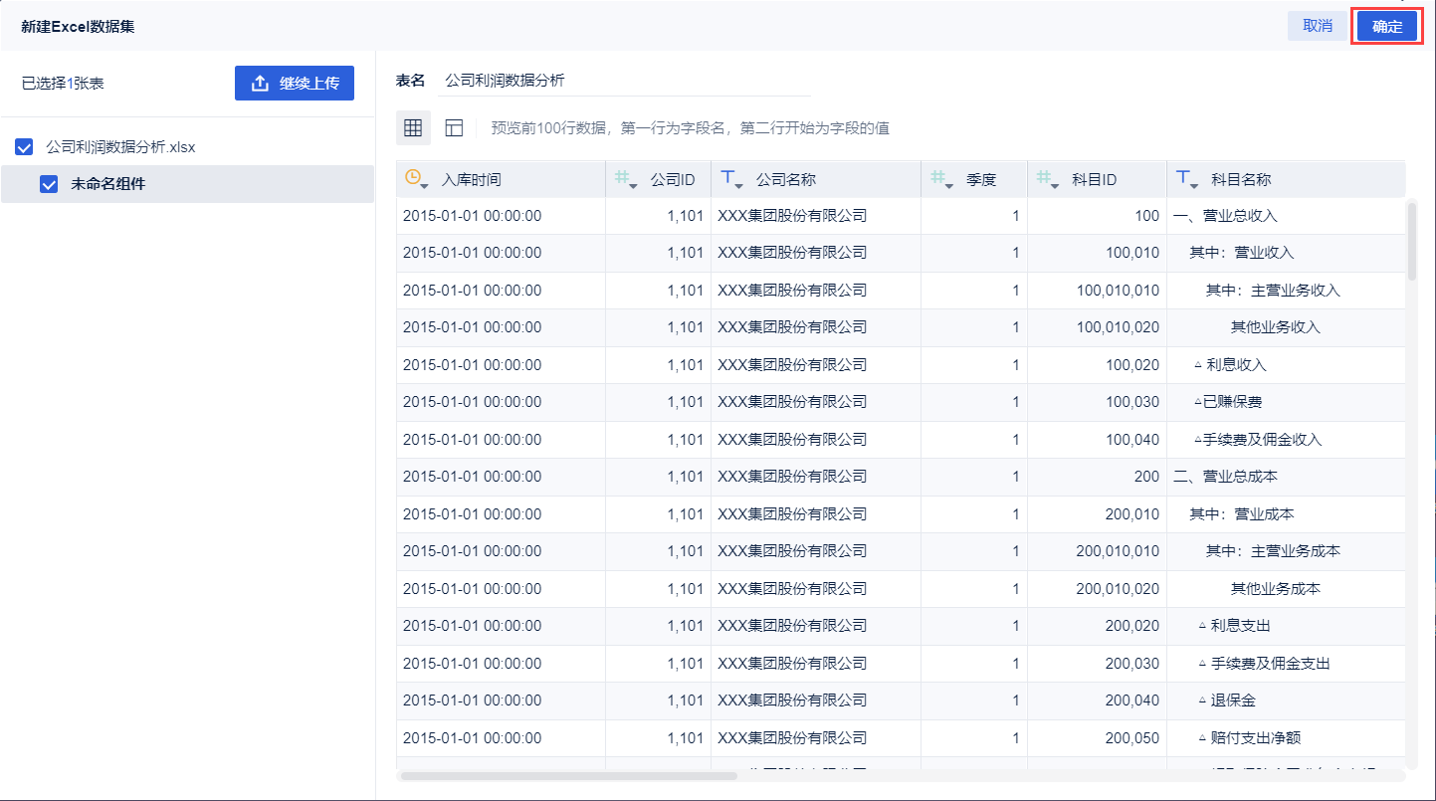Switch to the table grid preview icon
1436x801 pixels.
pos(413,127)
